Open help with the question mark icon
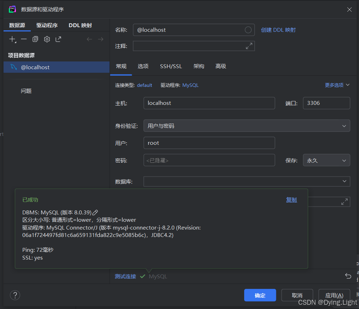This screenshot has width=359, height=309. click(15, 295)
